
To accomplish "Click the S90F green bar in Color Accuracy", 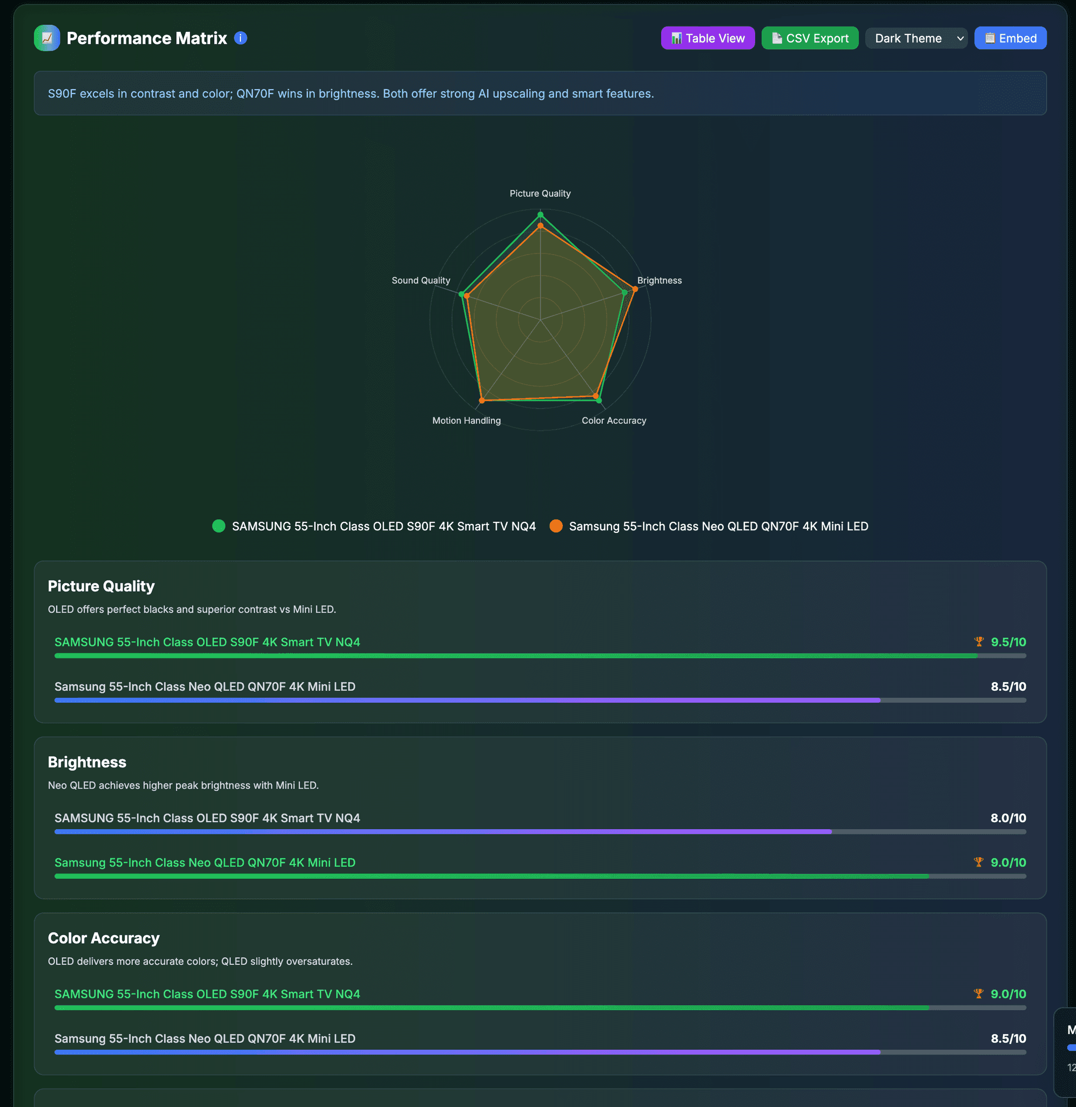I will tap(492, 1008).
